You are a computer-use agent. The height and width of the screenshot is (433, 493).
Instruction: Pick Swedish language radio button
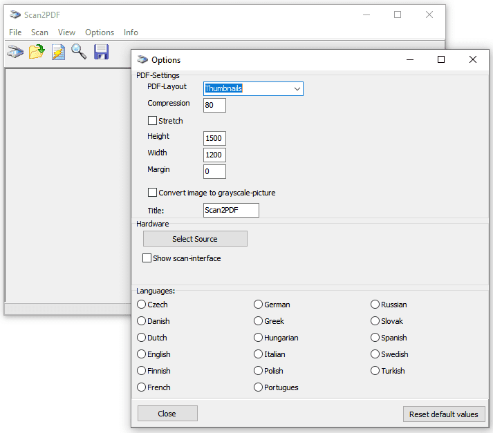pyautogui.click(x=375, y=354)
